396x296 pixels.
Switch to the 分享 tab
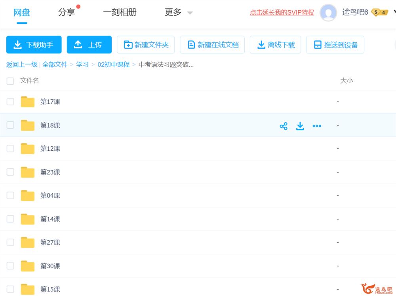67,12
